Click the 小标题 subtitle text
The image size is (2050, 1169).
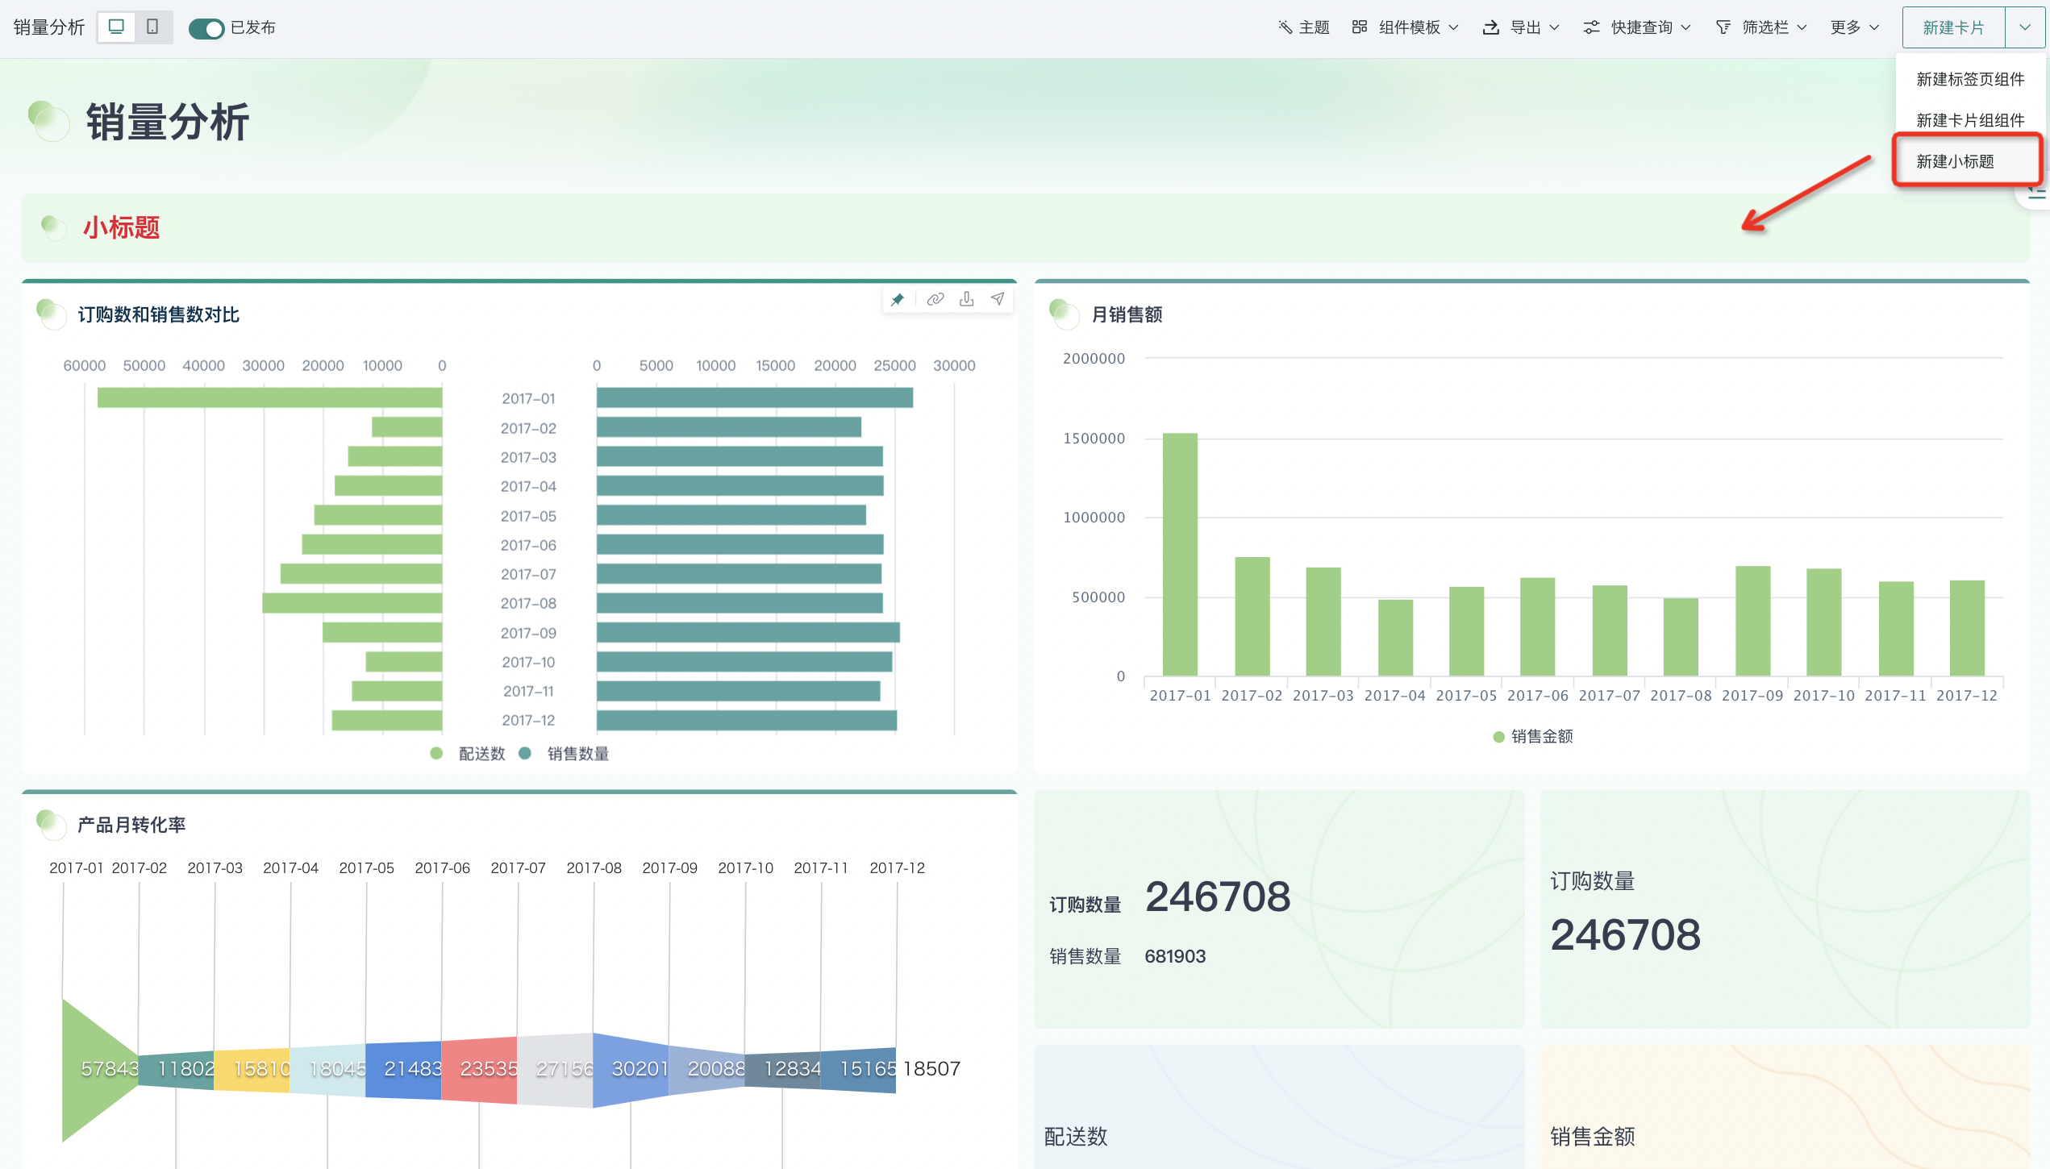pos(121,227)
